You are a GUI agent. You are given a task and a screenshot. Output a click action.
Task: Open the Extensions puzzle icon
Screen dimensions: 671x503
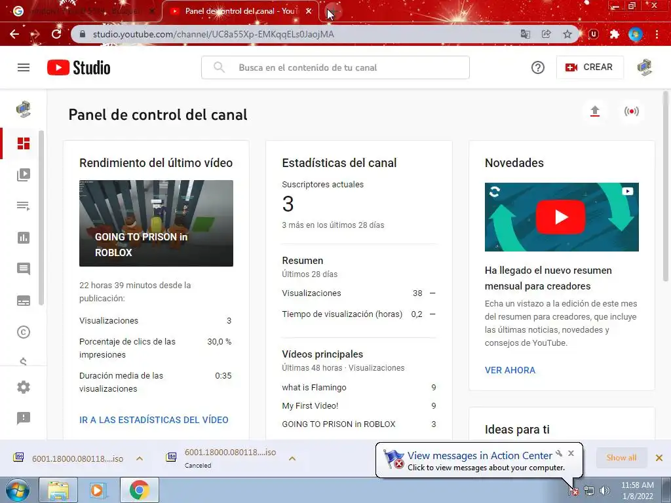(615, 34)
